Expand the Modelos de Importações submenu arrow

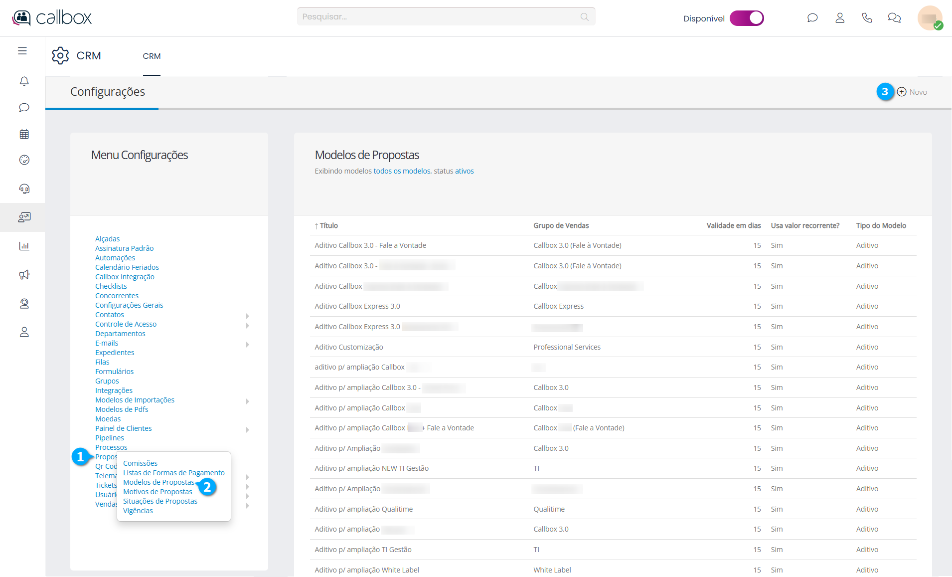[247, 401]
